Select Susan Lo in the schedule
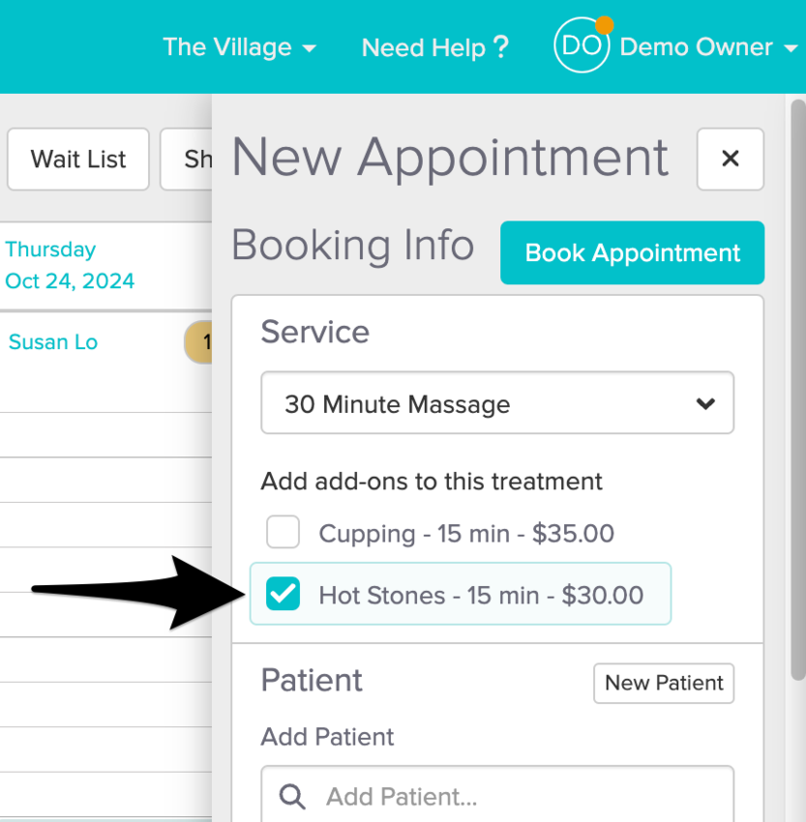 click(x=53, y=342)
